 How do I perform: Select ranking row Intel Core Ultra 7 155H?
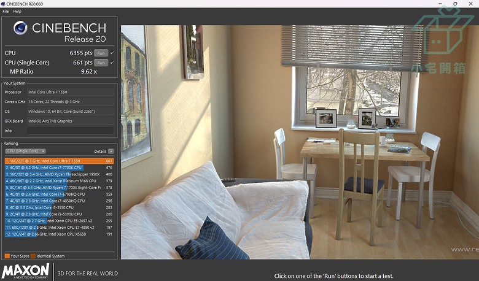[x=60, y=161]
